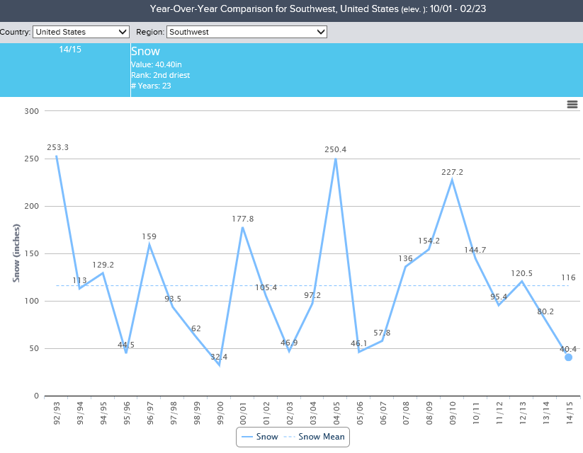The height and width of the screenshot is (453, 583).
Task: Click the 120.5 data point at 12/13
Action: tap(521, 282)
